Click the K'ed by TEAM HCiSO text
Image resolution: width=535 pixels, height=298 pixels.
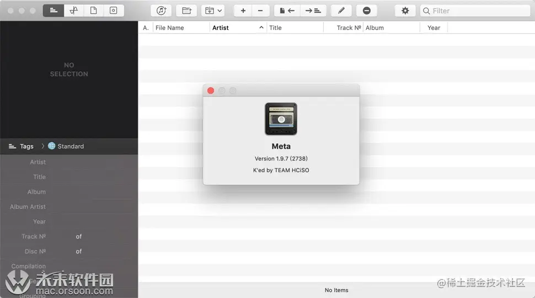pos(281,170)
